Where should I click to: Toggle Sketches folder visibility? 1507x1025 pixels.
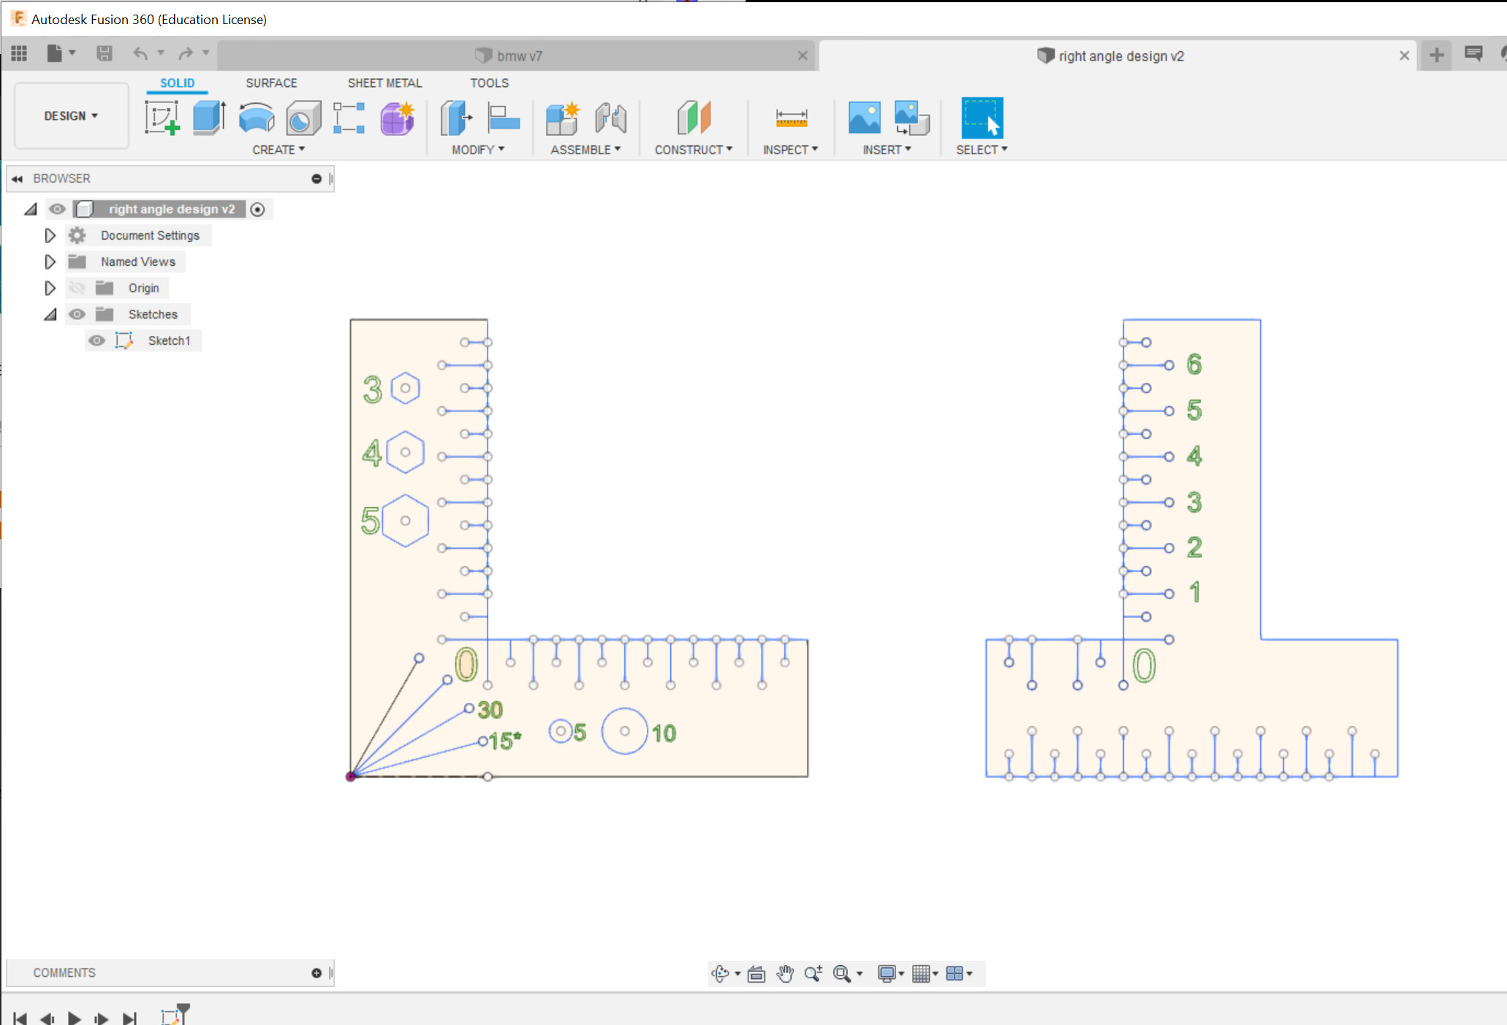pyautogui.click(x=77, y=314)
